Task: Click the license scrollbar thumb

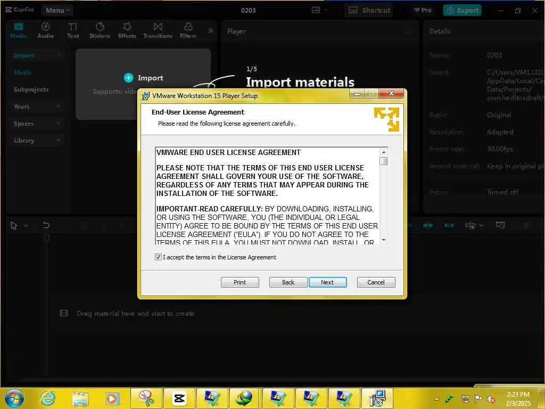Action: 383,161
